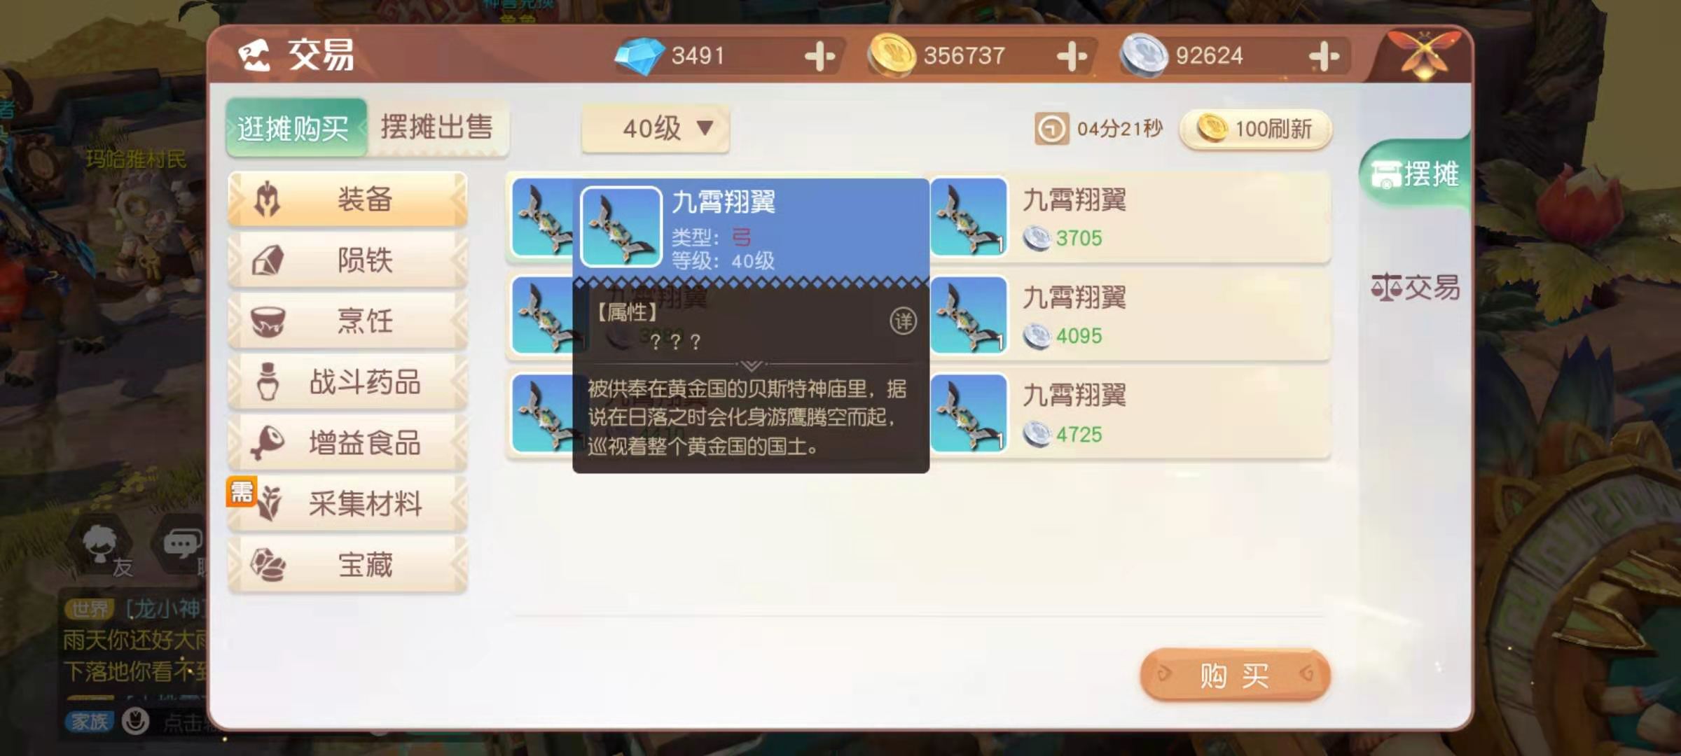This screenshot has height=756, width=1681.
Task: Click the 购买 buy button
Action: (x=1236, y=675)
